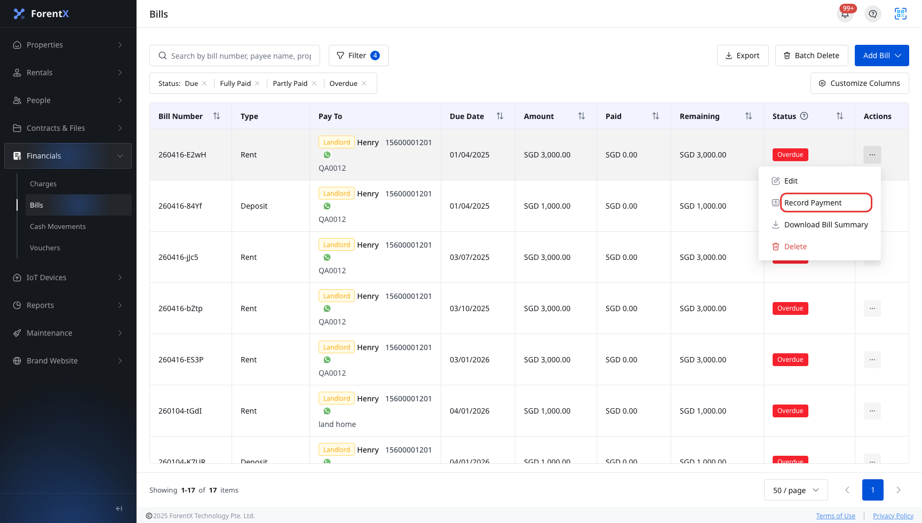
Task: Expand the People menu
Action: click(x=68, y=100)
